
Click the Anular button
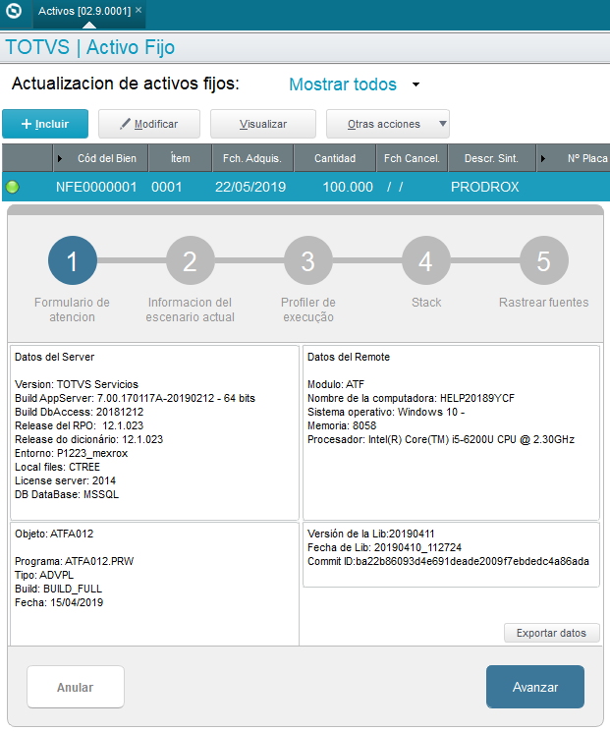(x=75, y=687)
